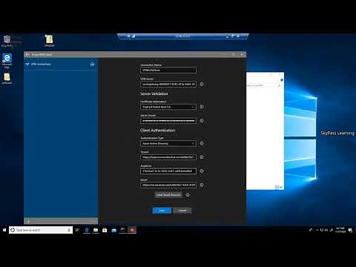356x267 pixels.
Task: Click info icon beside Tenant field
Action: click(x=202, y=157)
